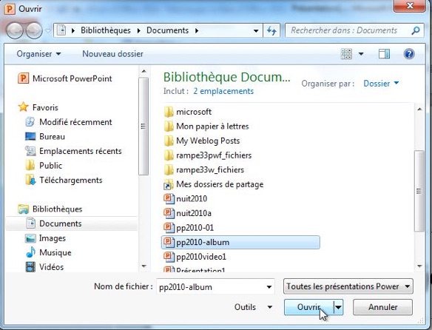Click Nouveau dossier in the toolbar

point(112,54)
